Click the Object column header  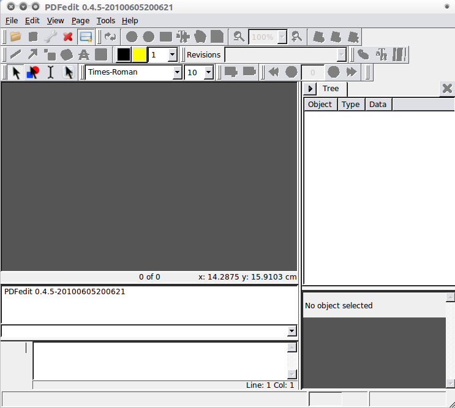coord(320,105)
